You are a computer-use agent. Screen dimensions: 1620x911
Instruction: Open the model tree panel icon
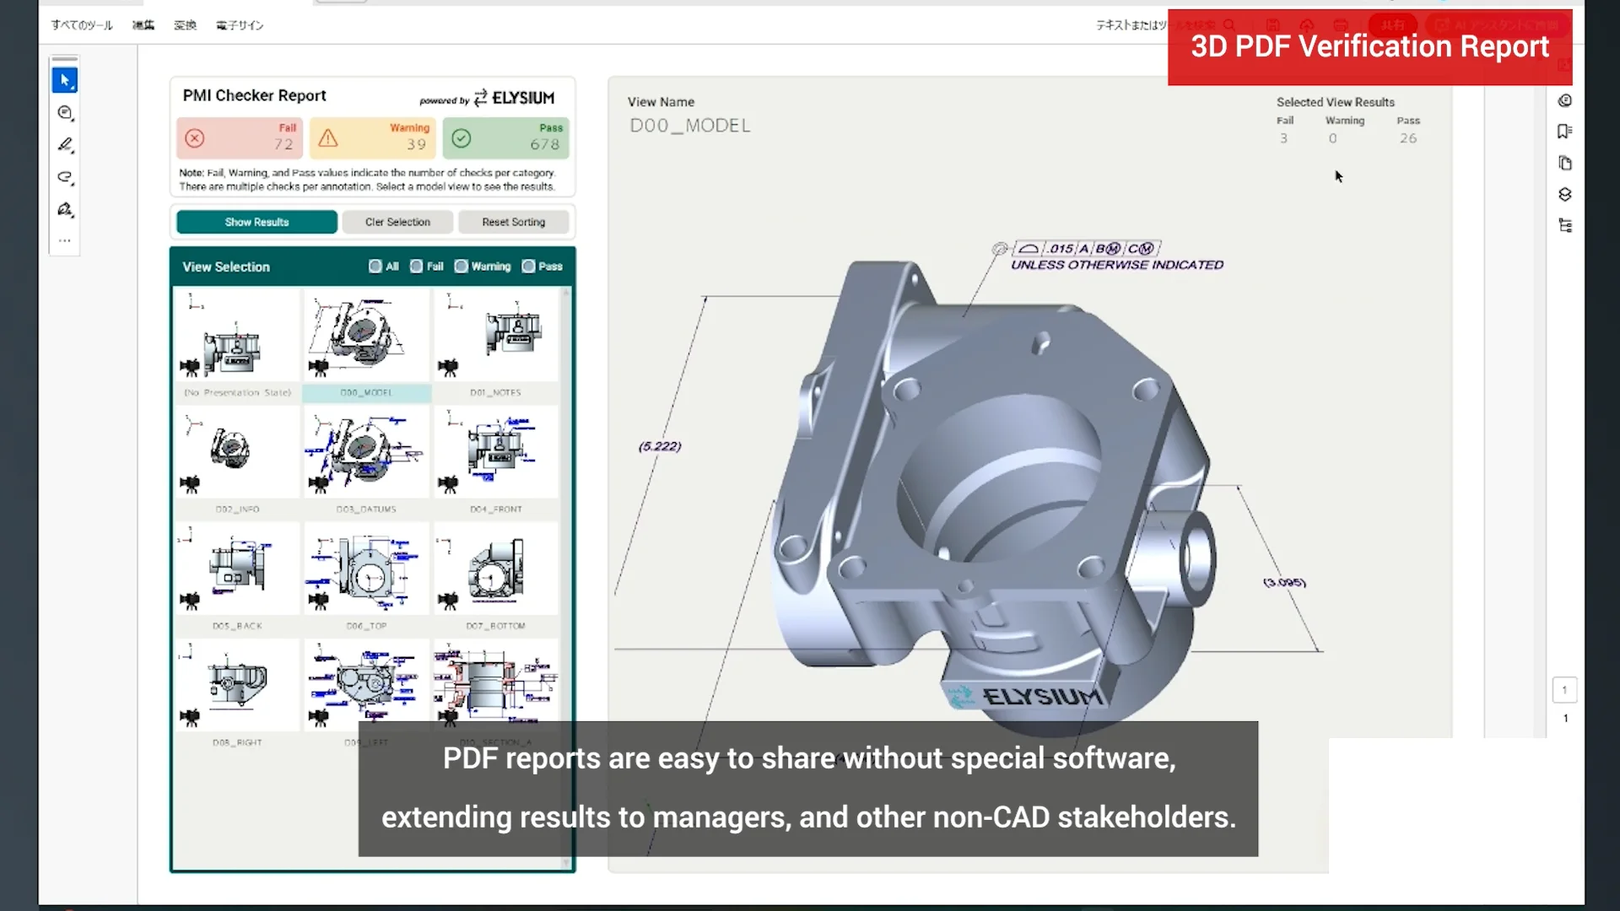coord(1565,226)
